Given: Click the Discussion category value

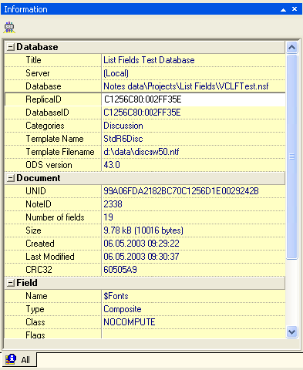Looking at the screenshot, I should tap(123, 126).
